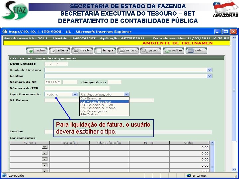Image resolution: width=239 pixels, height=179 pixels.
Task: Click the Data Emissão date field
Action: [x=56, y=64]
